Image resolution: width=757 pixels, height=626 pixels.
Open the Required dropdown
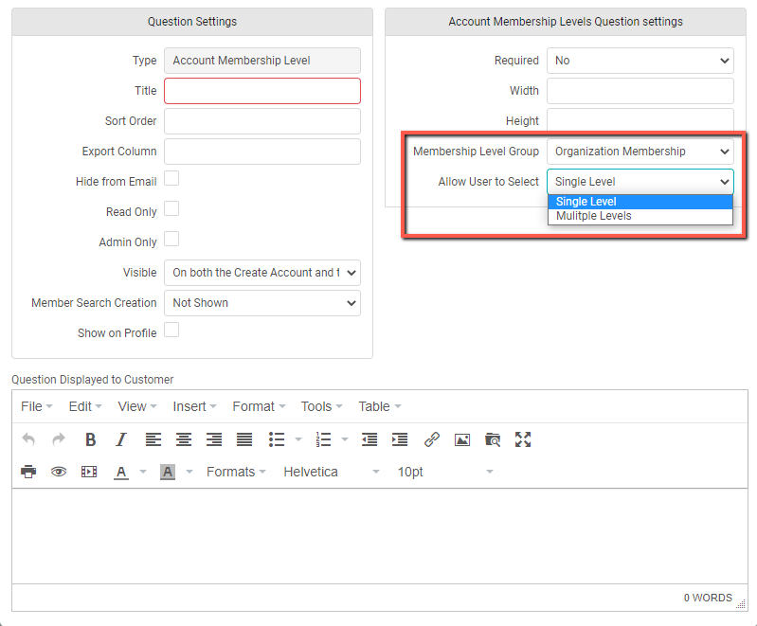[640, 61]
